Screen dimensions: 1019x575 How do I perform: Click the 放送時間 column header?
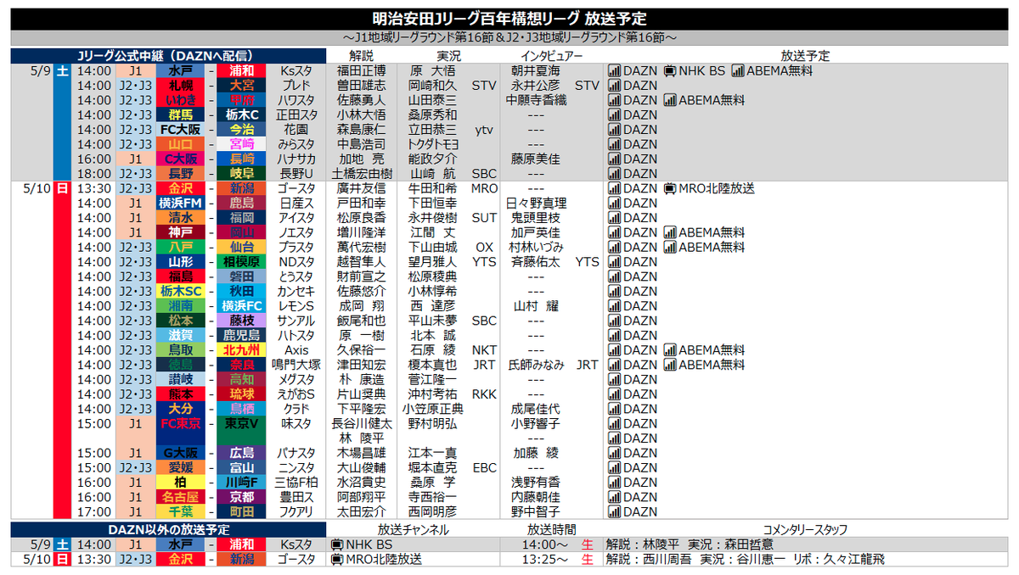click(552, 529)
